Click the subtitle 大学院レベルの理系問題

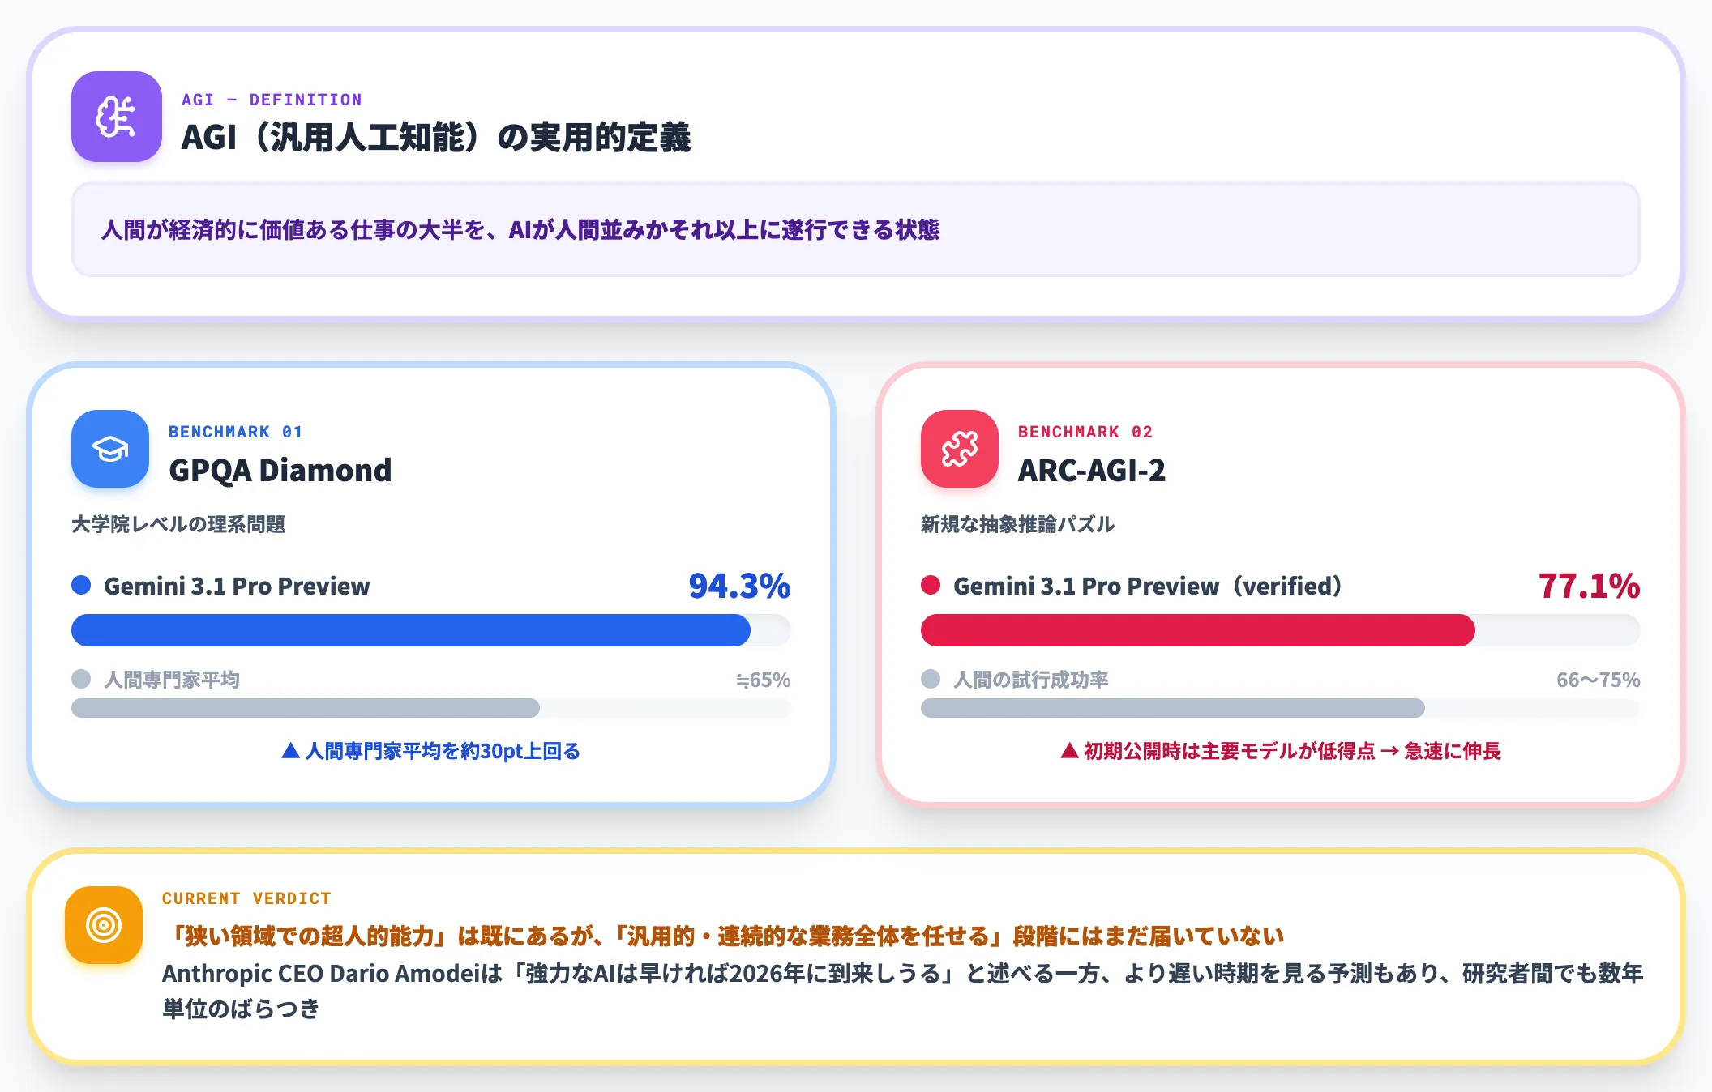pos(178,524)
